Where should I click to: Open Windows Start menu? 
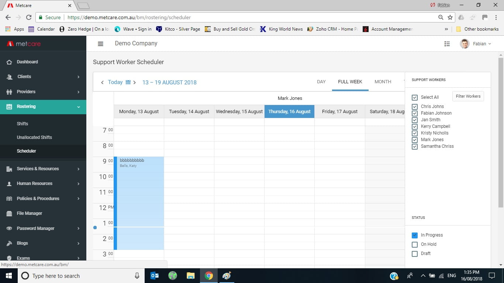pyautogui.click(x=9, y=276)
